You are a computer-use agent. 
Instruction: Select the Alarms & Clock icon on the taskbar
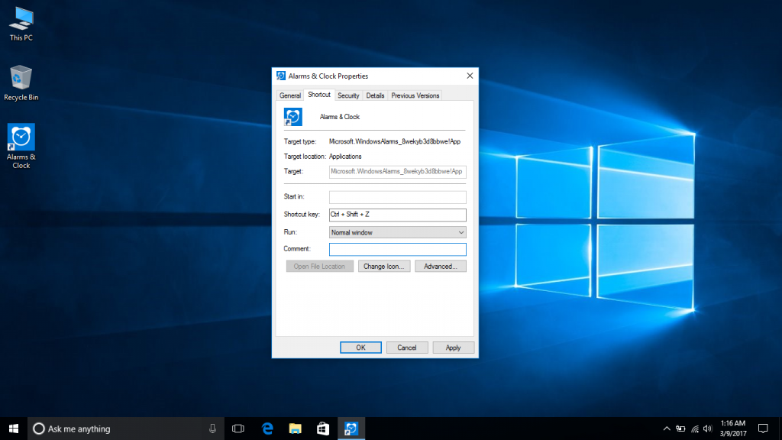click(351, 428)
